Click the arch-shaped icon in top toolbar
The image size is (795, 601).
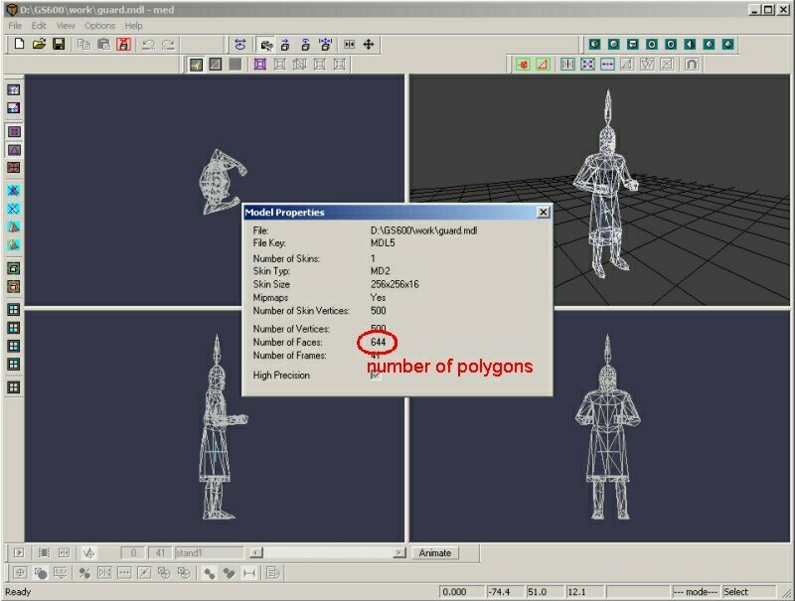[691, 65]
